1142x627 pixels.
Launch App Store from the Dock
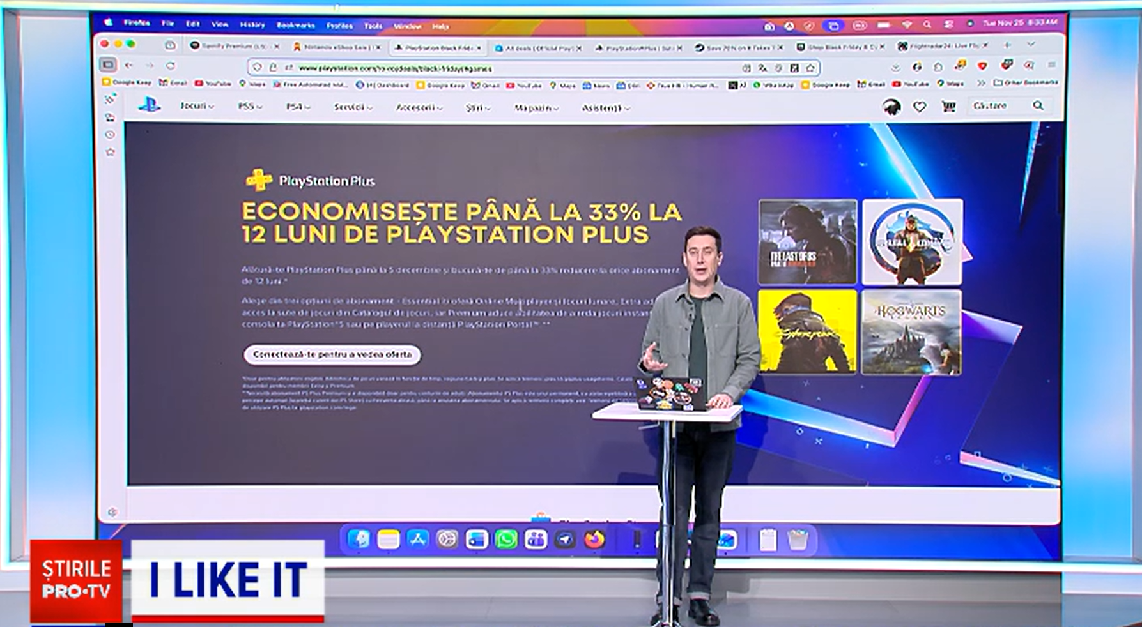(x=417, y=540)
